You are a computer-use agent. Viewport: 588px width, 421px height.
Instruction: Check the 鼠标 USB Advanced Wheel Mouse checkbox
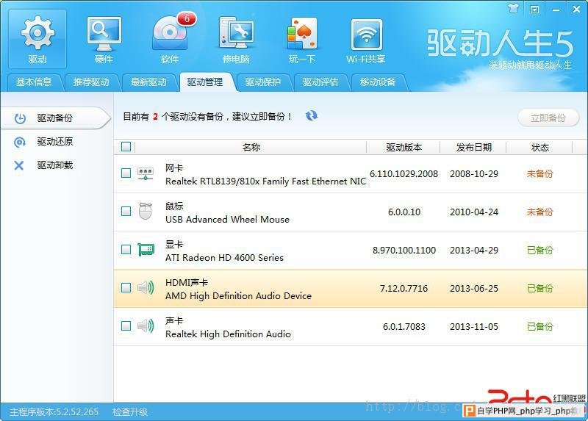pos(126,212)
